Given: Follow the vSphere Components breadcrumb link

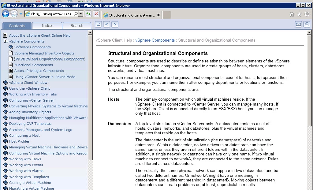Looking at the screenshot, I should click(x=155, y=40).
